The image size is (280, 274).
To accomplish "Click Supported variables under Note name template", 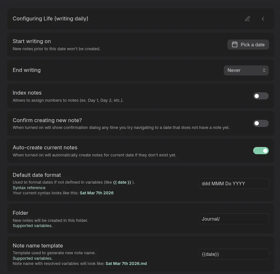I will 32,258.
